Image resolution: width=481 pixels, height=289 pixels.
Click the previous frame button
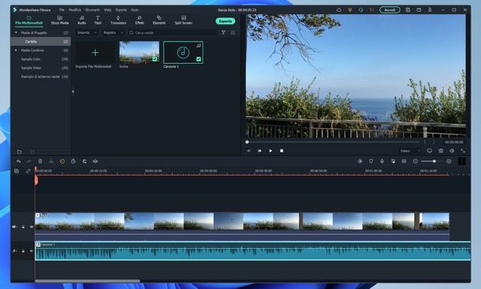point(248,150)
